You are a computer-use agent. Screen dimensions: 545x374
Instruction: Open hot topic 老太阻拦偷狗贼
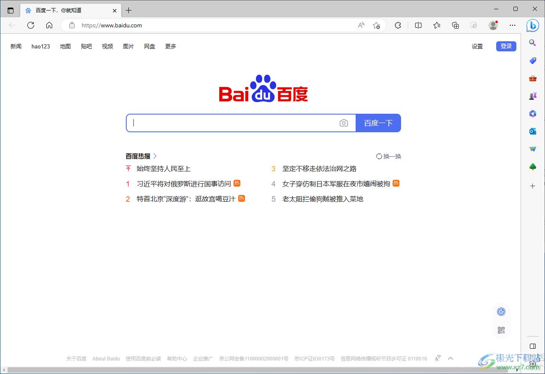(323, 199)
